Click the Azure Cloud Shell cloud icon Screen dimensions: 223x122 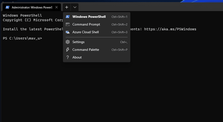click(x=68, y=32)
